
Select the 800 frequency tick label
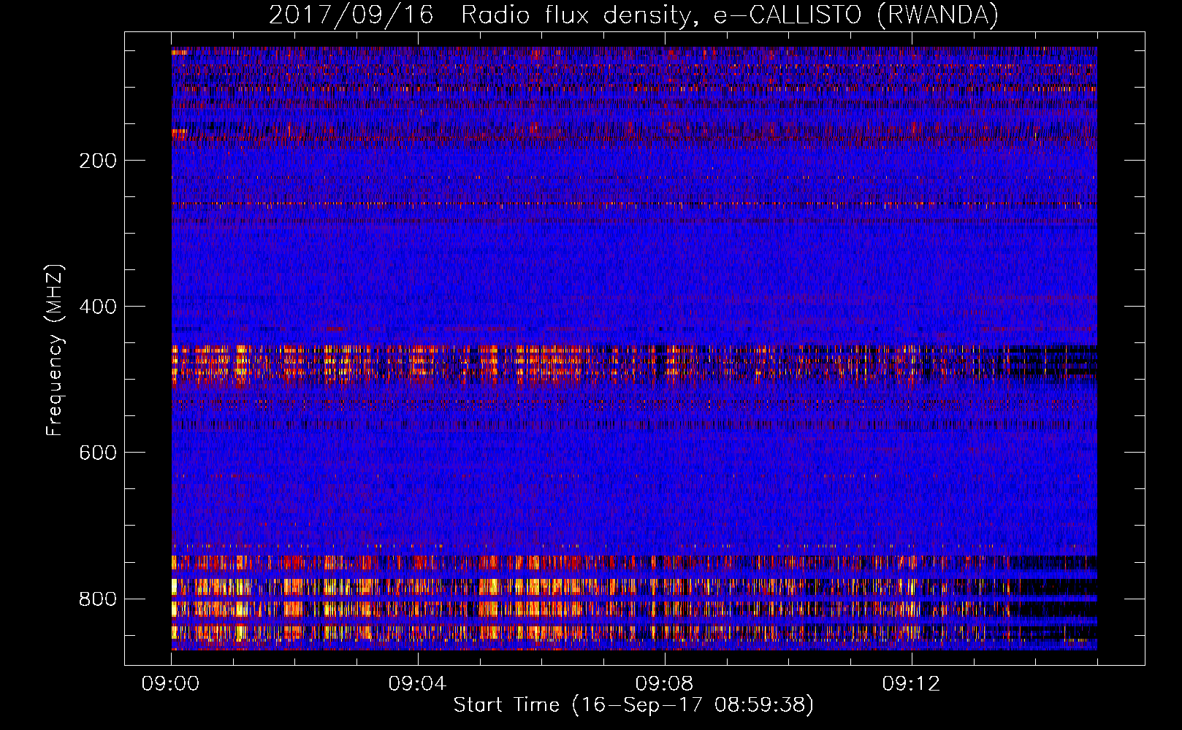pos(98,599)
